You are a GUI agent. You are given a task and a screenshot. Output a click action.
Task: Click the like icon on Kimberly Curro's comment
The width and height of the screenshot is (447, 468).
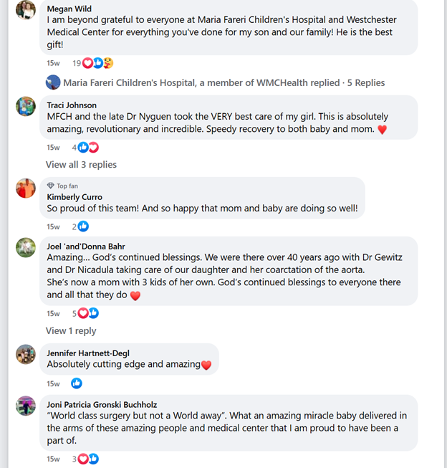pyautogui.click(x=83, y=226)
